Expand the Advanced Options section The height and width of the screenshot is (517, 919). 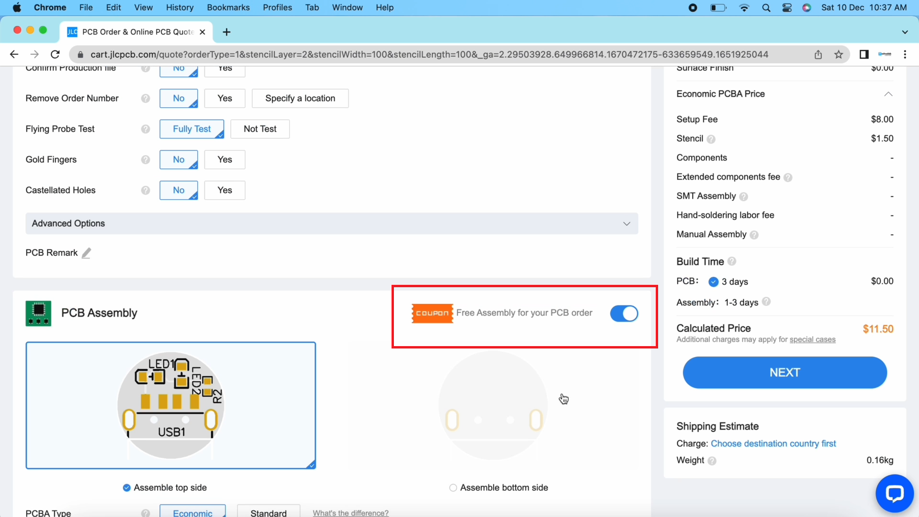click(332, 224)
